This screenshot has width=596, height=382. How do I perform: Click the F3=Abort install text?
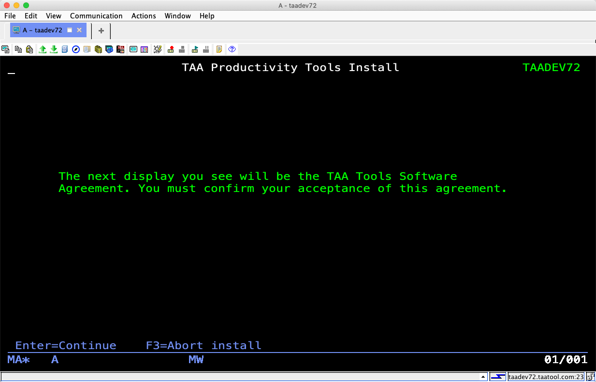tap(204, 345)
